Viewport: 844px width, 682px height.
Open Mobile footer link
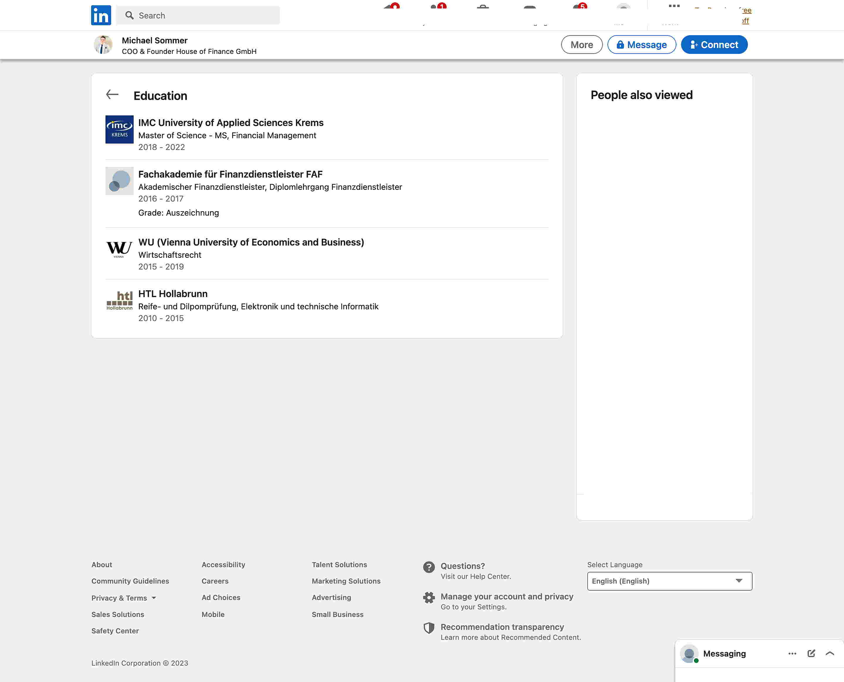point(213,614)
